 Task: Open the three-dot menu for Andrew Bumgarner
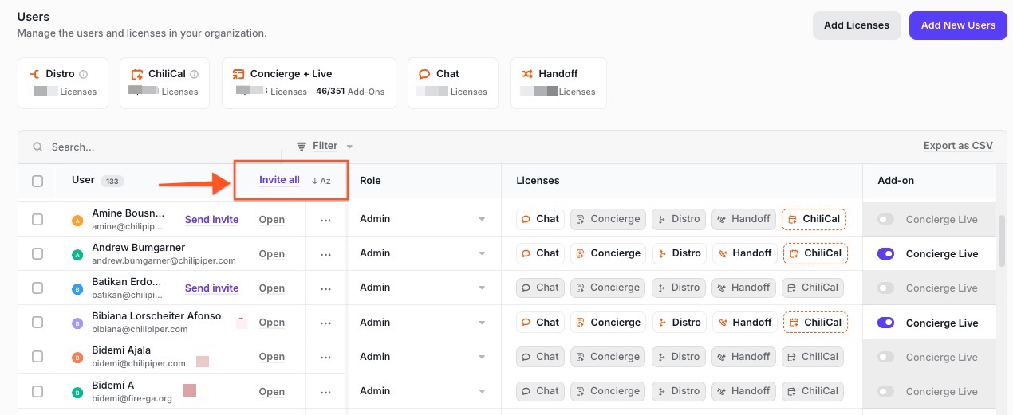(x=325, y=254)
